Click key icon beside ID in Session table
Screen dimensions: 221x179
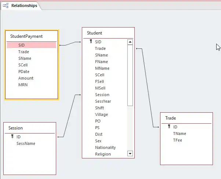coord(12,137)
